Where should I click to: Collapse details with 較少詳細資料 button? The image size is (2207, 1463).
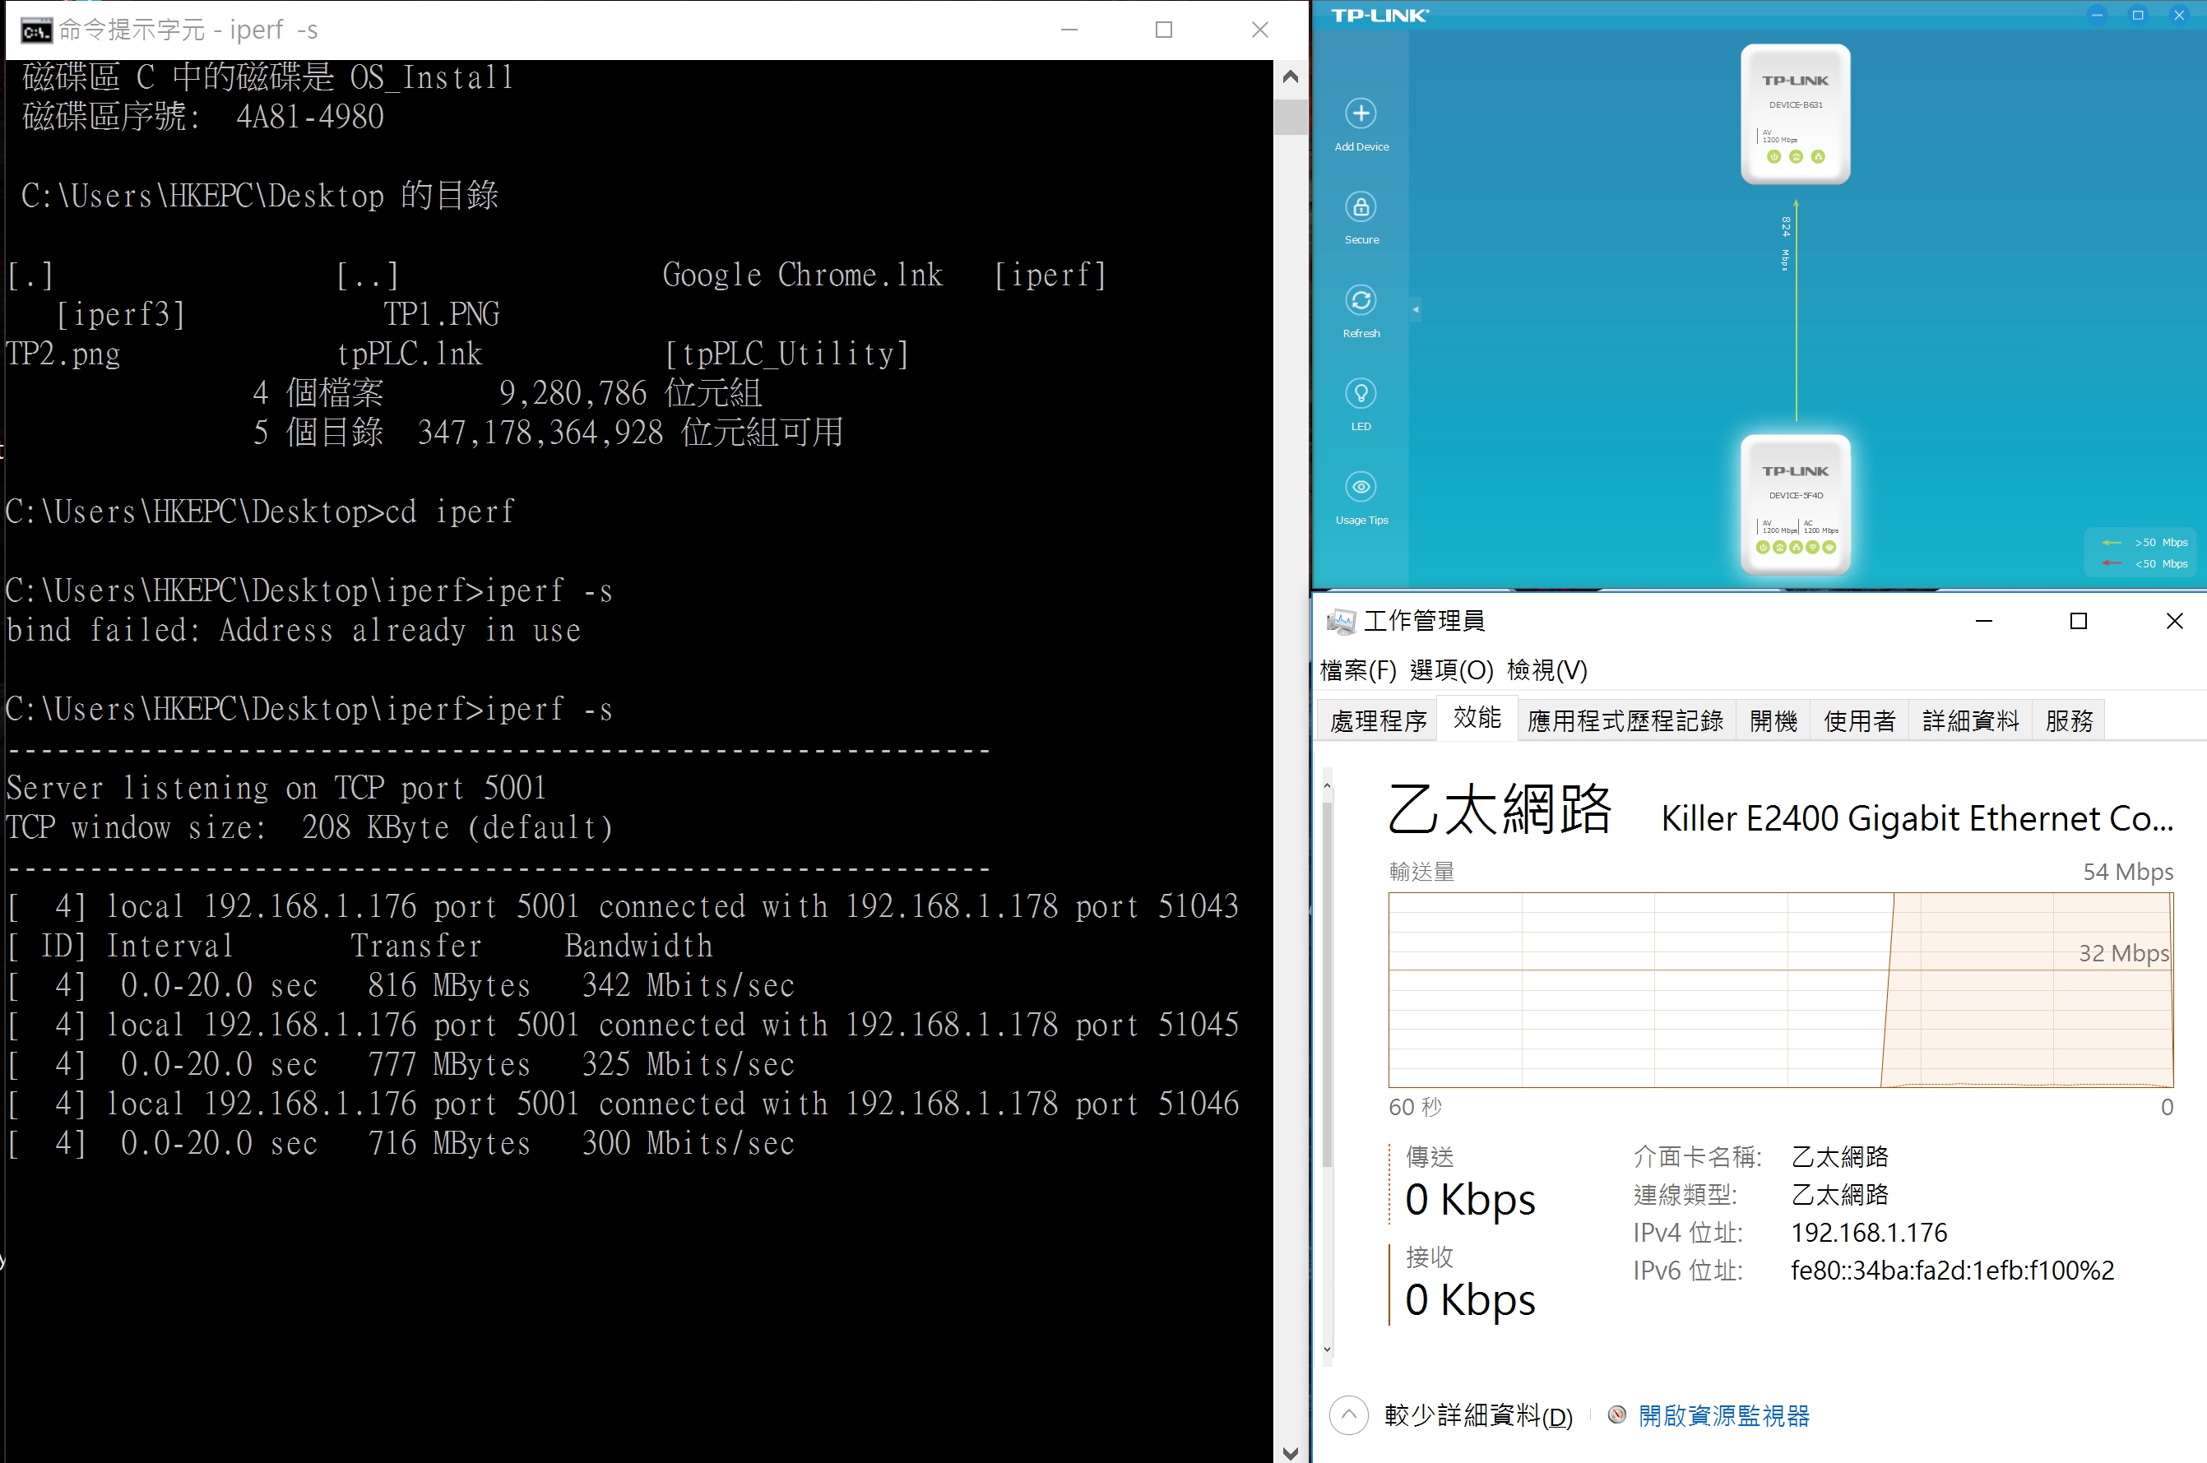pyautogui.click(x=1451, y=1415)
